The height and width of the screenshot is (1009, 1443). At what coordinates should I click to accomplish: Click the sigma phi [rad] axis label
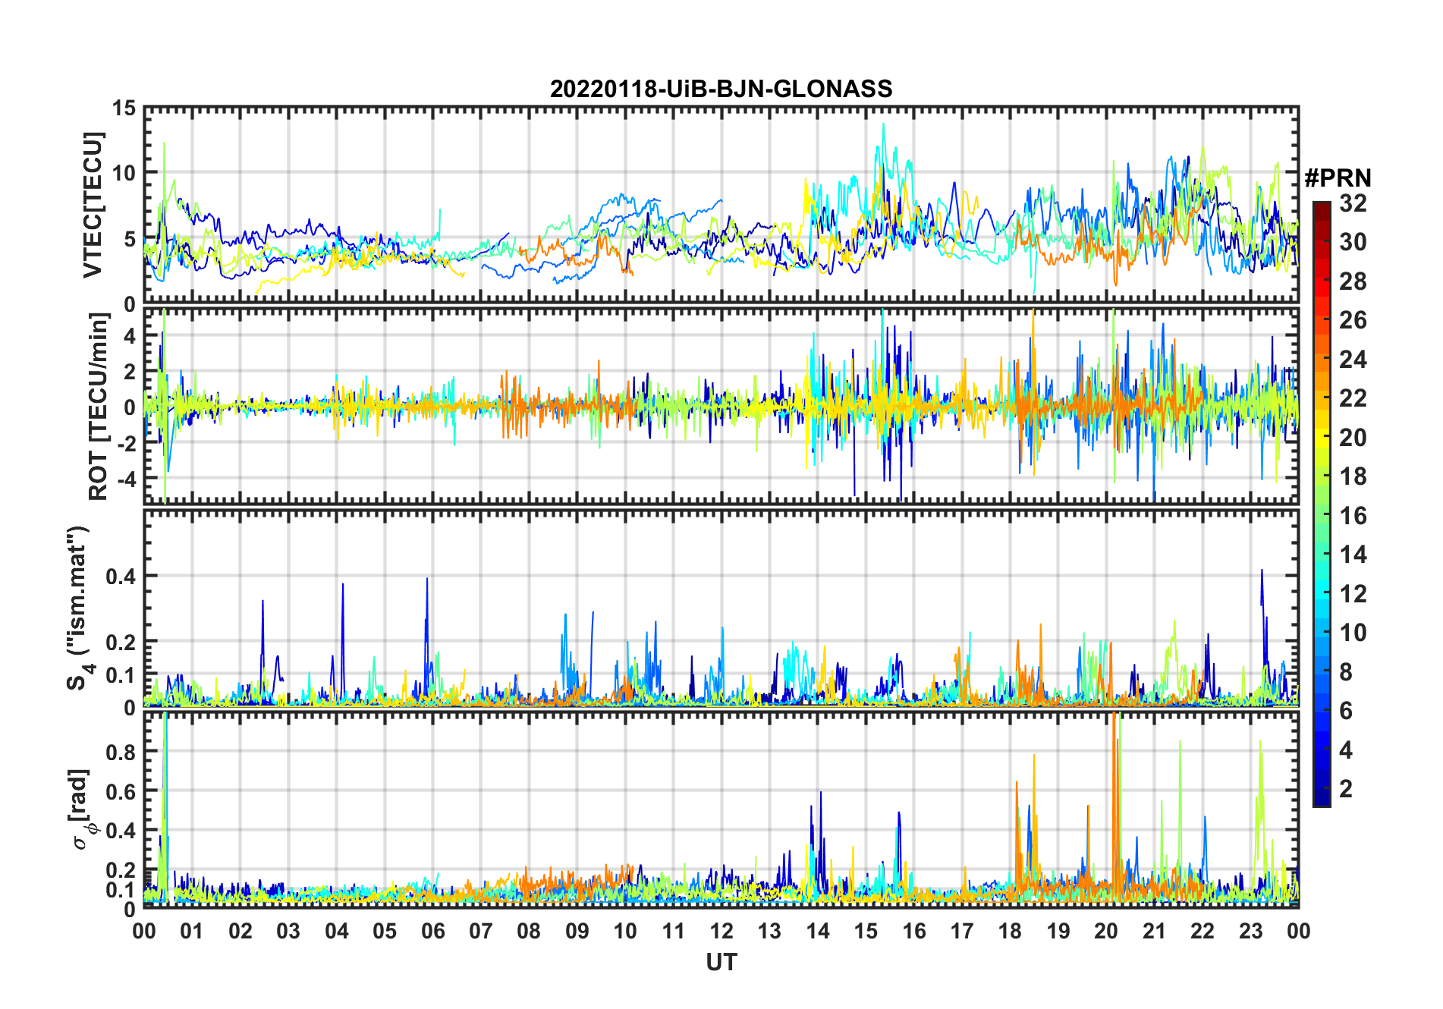[x=82, y=809]
